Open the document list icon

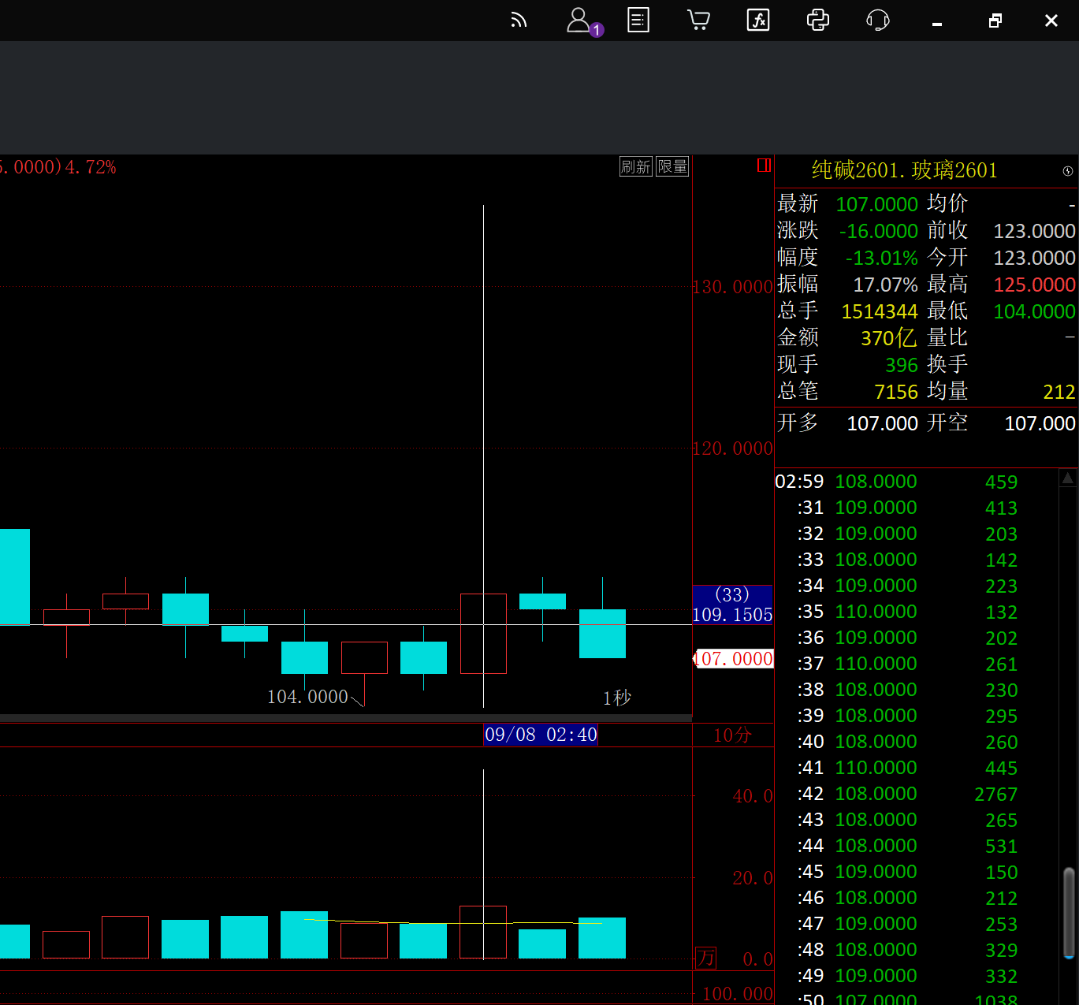tap(638, 20)
